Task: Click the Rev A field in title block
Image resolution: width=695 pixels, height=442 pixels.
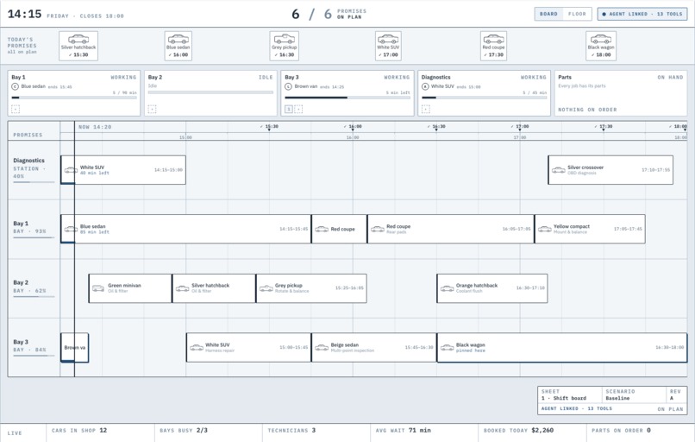Action: pyautogui.click(x=676, y=395)
